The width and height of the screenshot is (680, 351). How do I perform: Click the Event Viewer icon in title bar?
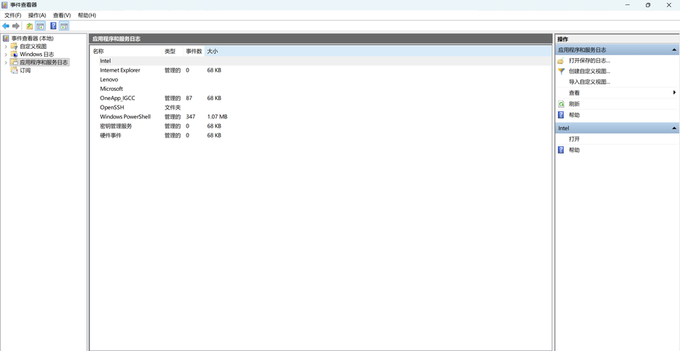click(5, 5)
